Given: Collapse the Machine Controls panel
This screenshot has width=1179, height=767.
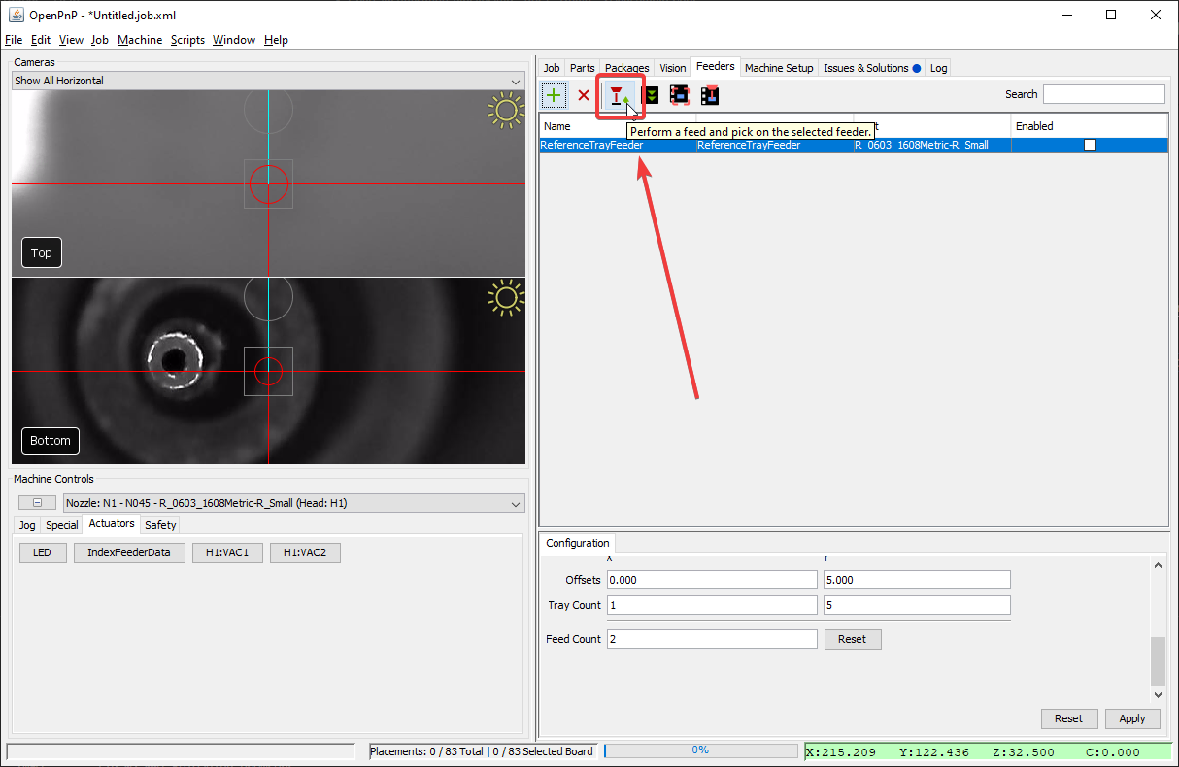Looking at the screenshot, I should [37, 503].
